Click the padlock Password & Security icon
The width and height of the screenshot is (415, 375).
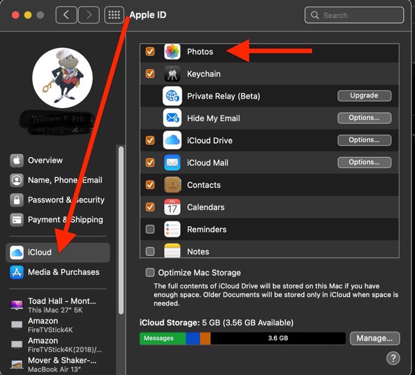[x=17, y=200]
